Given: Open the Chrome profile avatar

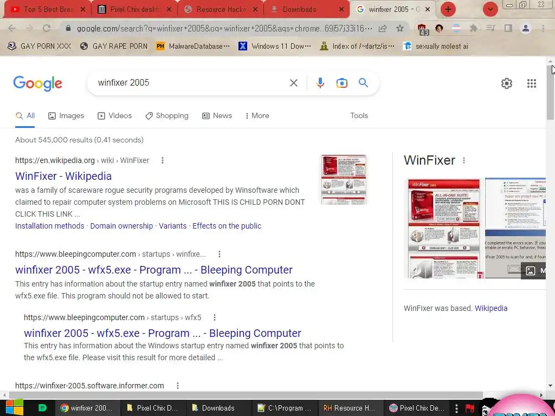Looking at the screenshot, I should tap(526, 28).
